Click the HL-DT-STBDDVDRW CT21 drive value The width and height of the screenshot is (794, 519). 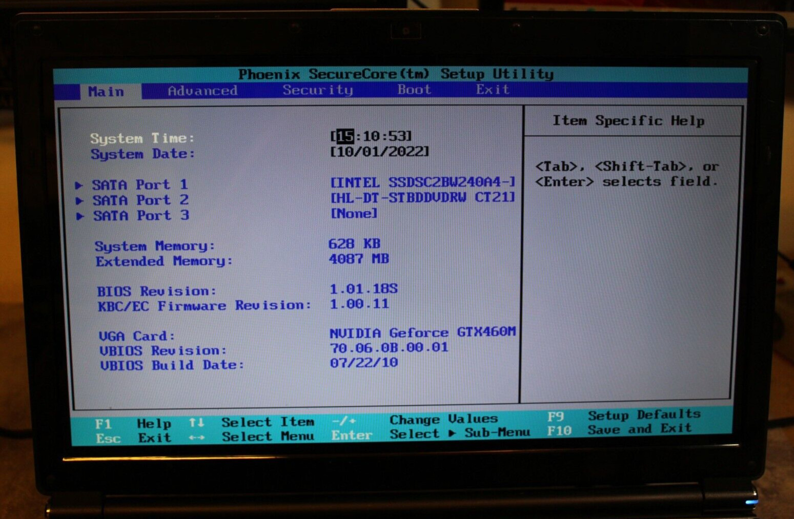[423, 197]
